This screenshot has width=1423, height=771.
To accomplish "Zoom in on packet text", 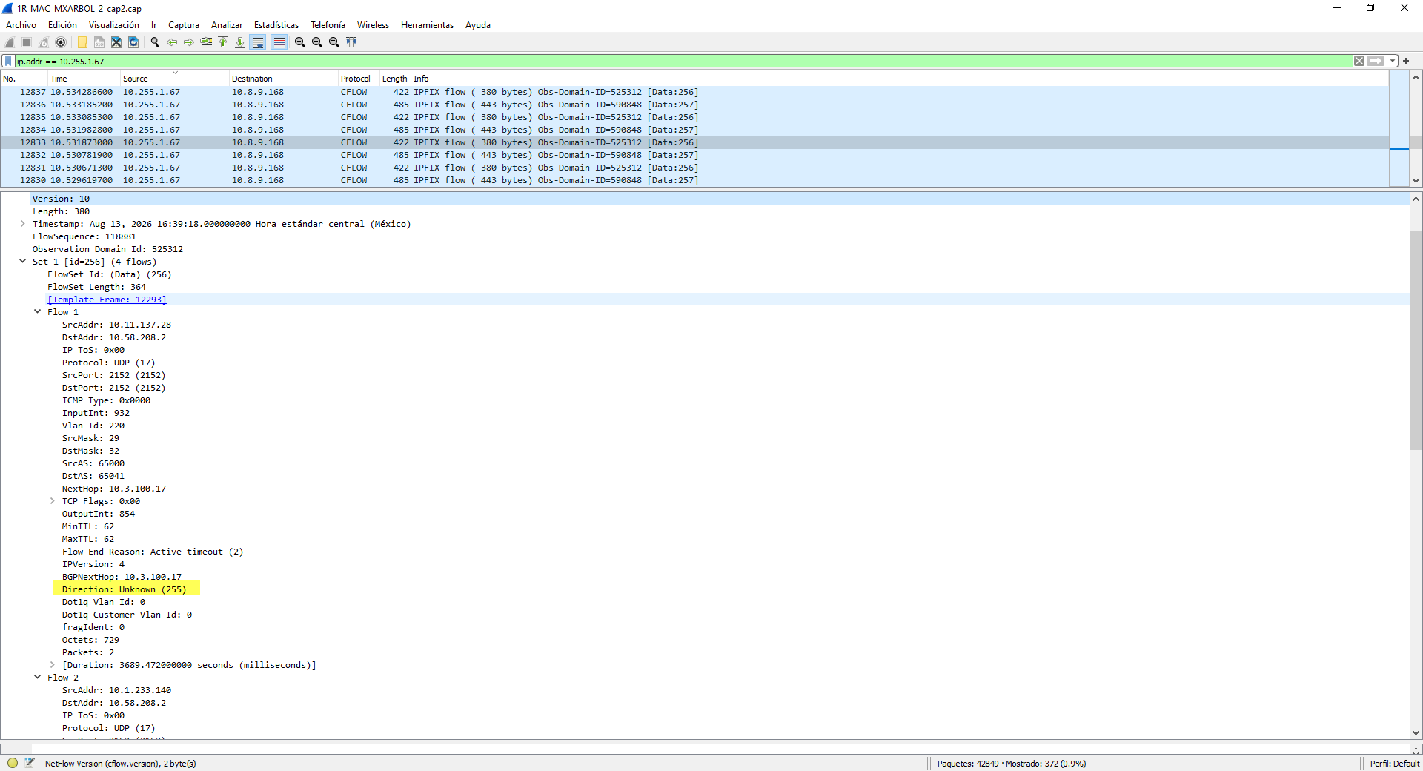I will [x=300, y=42].
